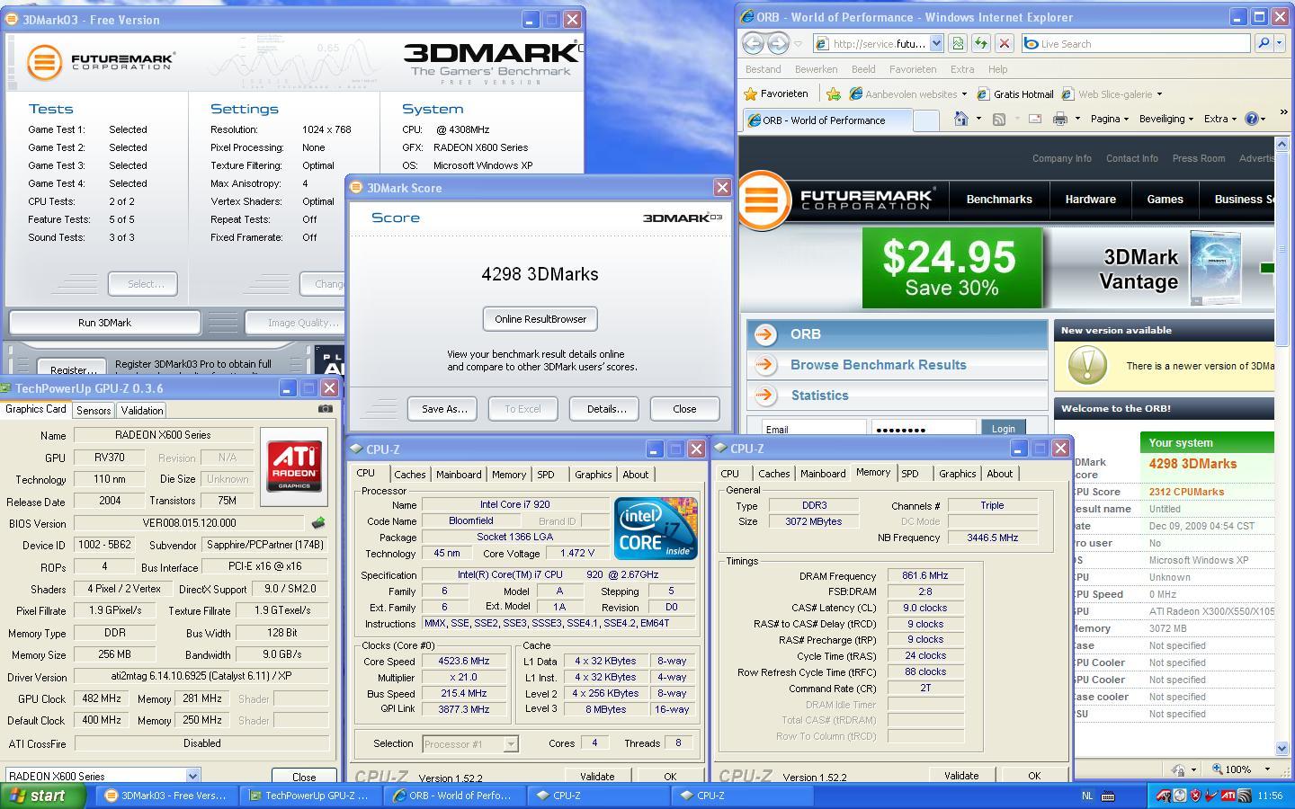Screen dimensions: 1295x809
Task: Open the Live Search provider dropdown arrow
Action: point(1281,43)
